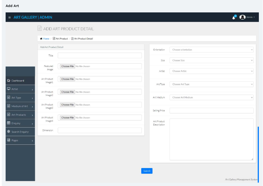
Task: Choose File for Art Product Image4
Action: pyautogui.click(x=67, y=118)
